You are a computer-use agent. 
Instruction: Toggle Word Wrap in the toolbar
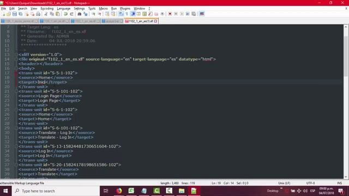121,14
